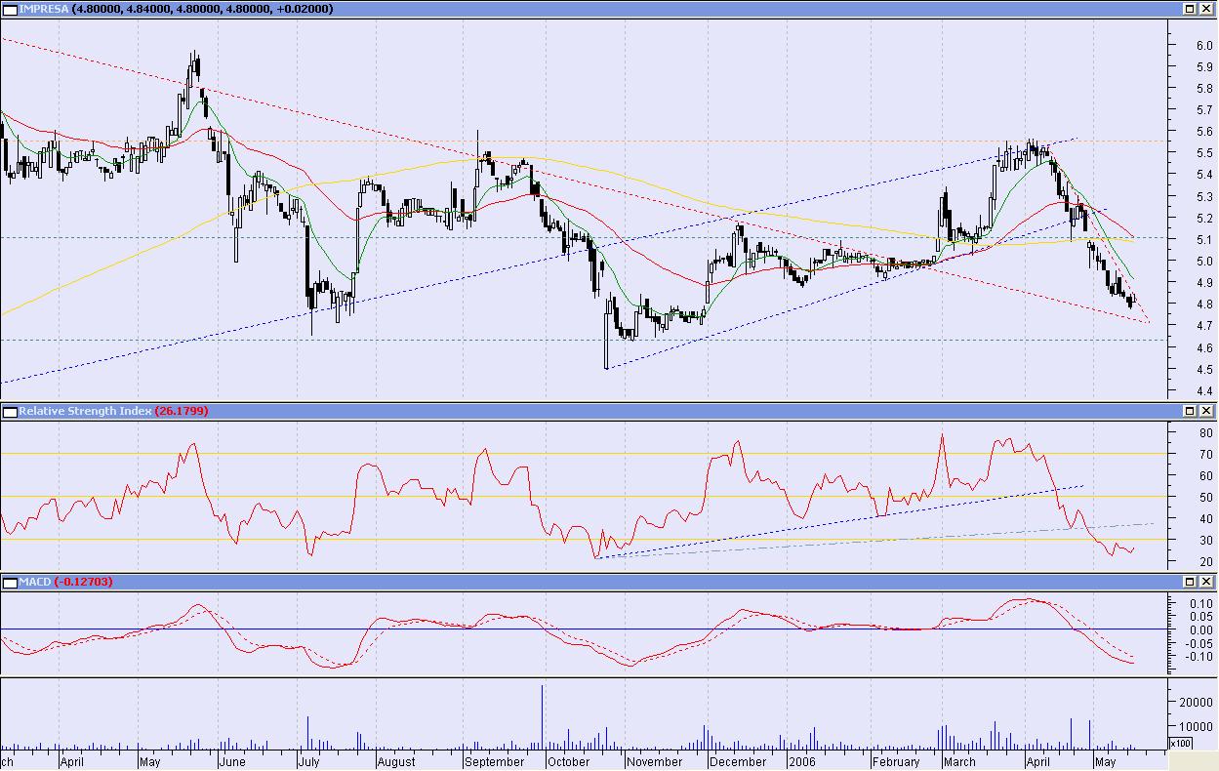Image resolution: width=1219 pixels, height=771 pixels.
Task: Click the MACD value -0.12703 readout
Action: tap(85, 582)
